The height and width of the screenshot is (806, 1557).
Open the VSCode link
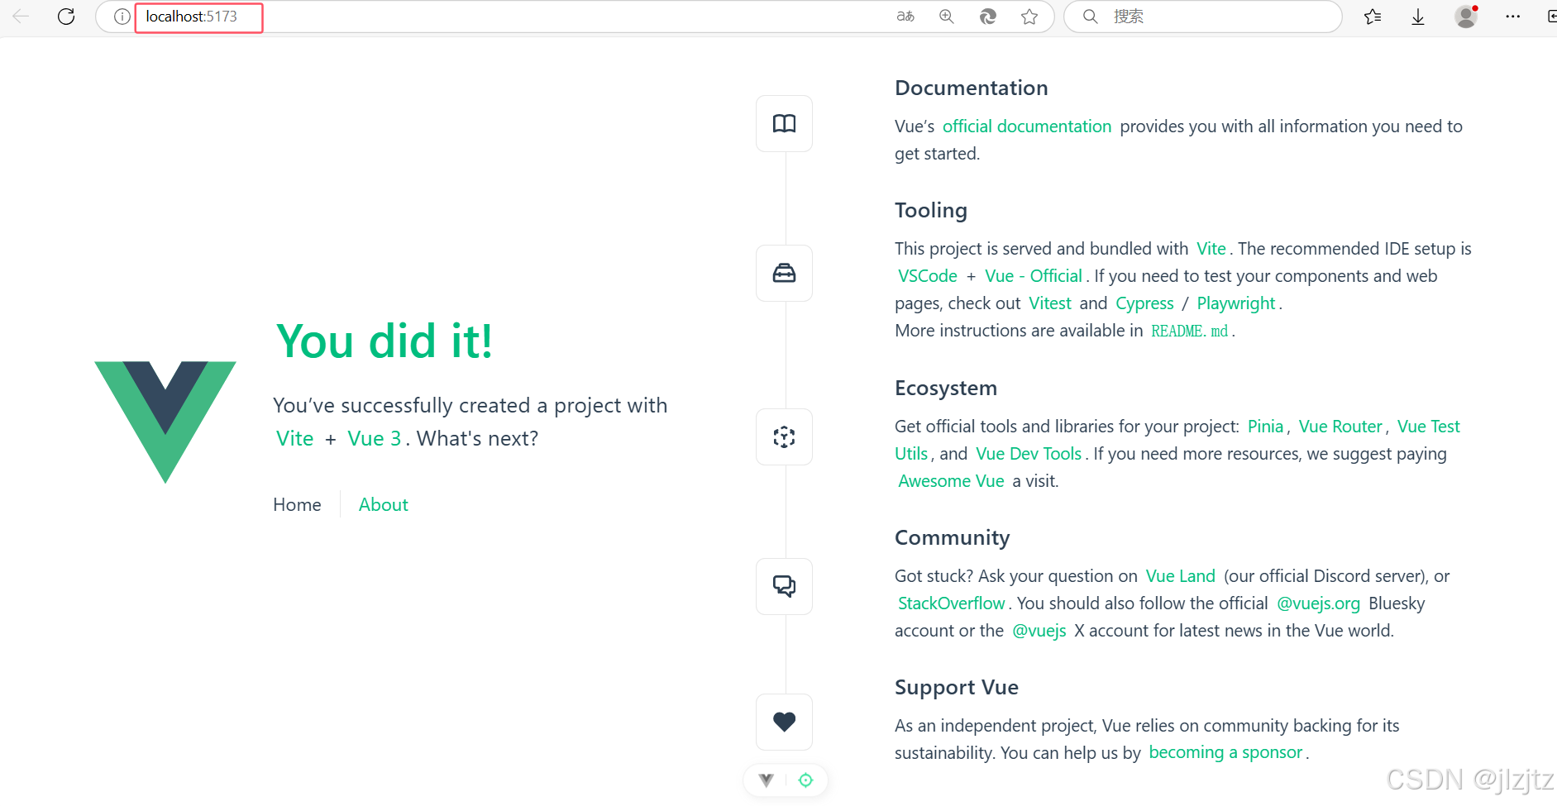[x=928, y=276]
